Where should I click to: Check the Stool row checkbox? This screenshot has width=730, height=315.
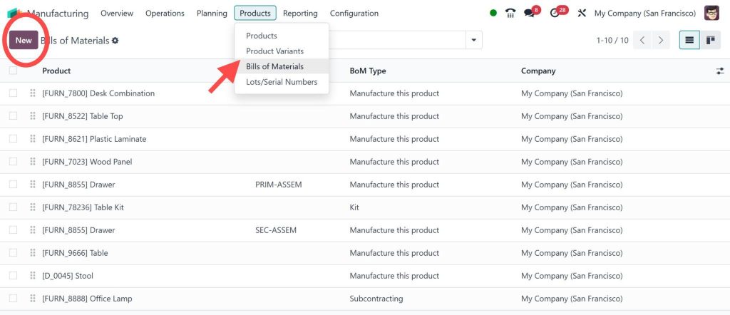tap(13, 276)
